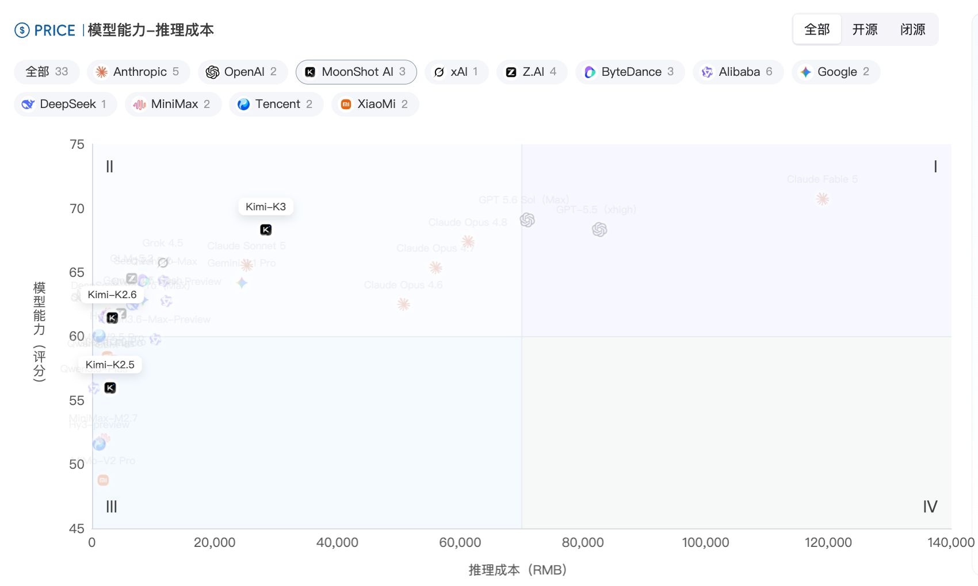Enable the Z.AI vendor filter
Screen dimensions: 978x586
(x=532, y=72)
